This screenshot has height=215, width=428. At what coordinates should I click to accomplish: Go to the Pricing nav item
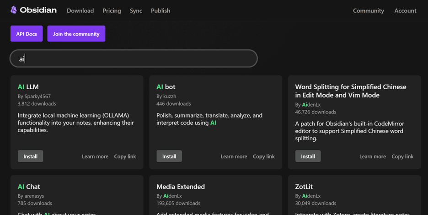(112, 10)
